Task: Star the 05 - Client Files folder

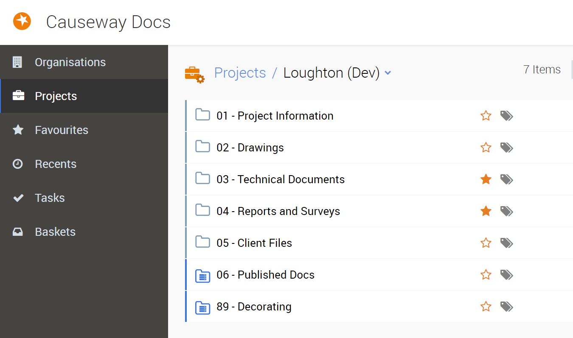Action: coord(486,243)
